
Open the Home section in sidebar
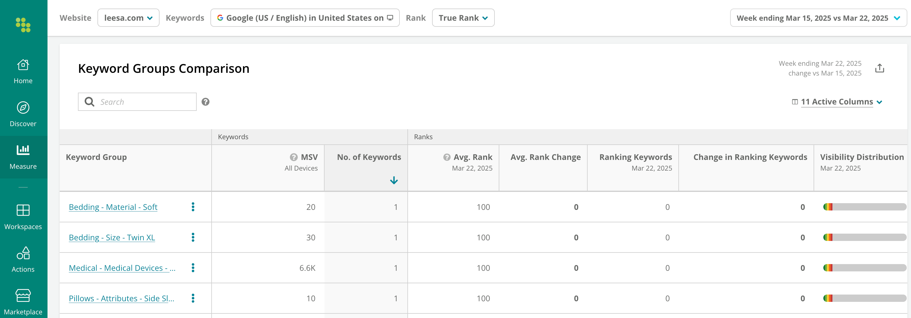[23, 72]
